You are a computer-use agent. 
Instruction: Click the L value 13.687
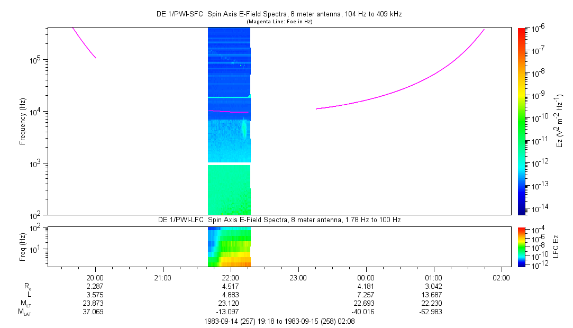click(434, 295)
